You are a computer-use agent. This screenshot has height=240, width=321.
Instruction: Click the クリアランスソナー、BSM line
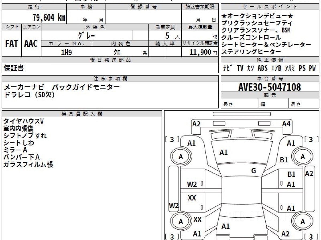click(256, 30)
